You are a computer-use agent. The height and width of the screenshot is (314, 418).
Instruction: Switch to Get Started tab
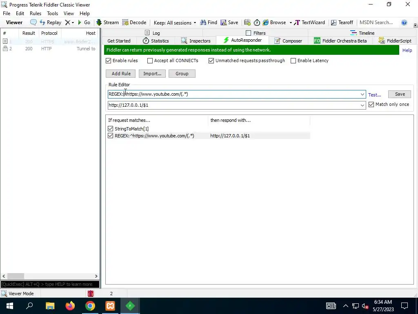pos(119,41)
